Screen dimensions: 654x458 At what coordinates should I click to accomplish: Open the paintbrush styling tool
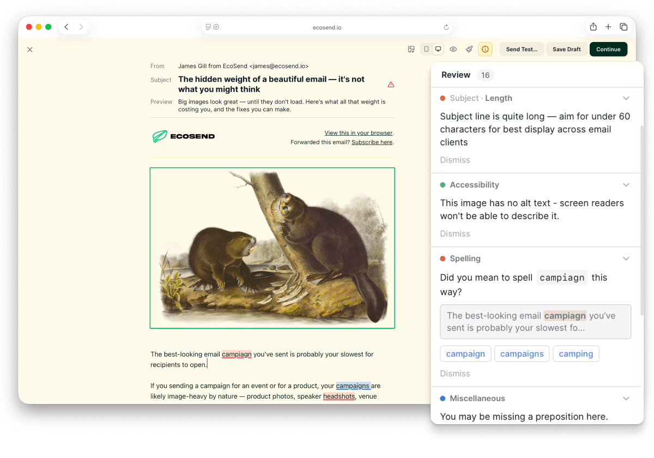click(x=469, y=49)
